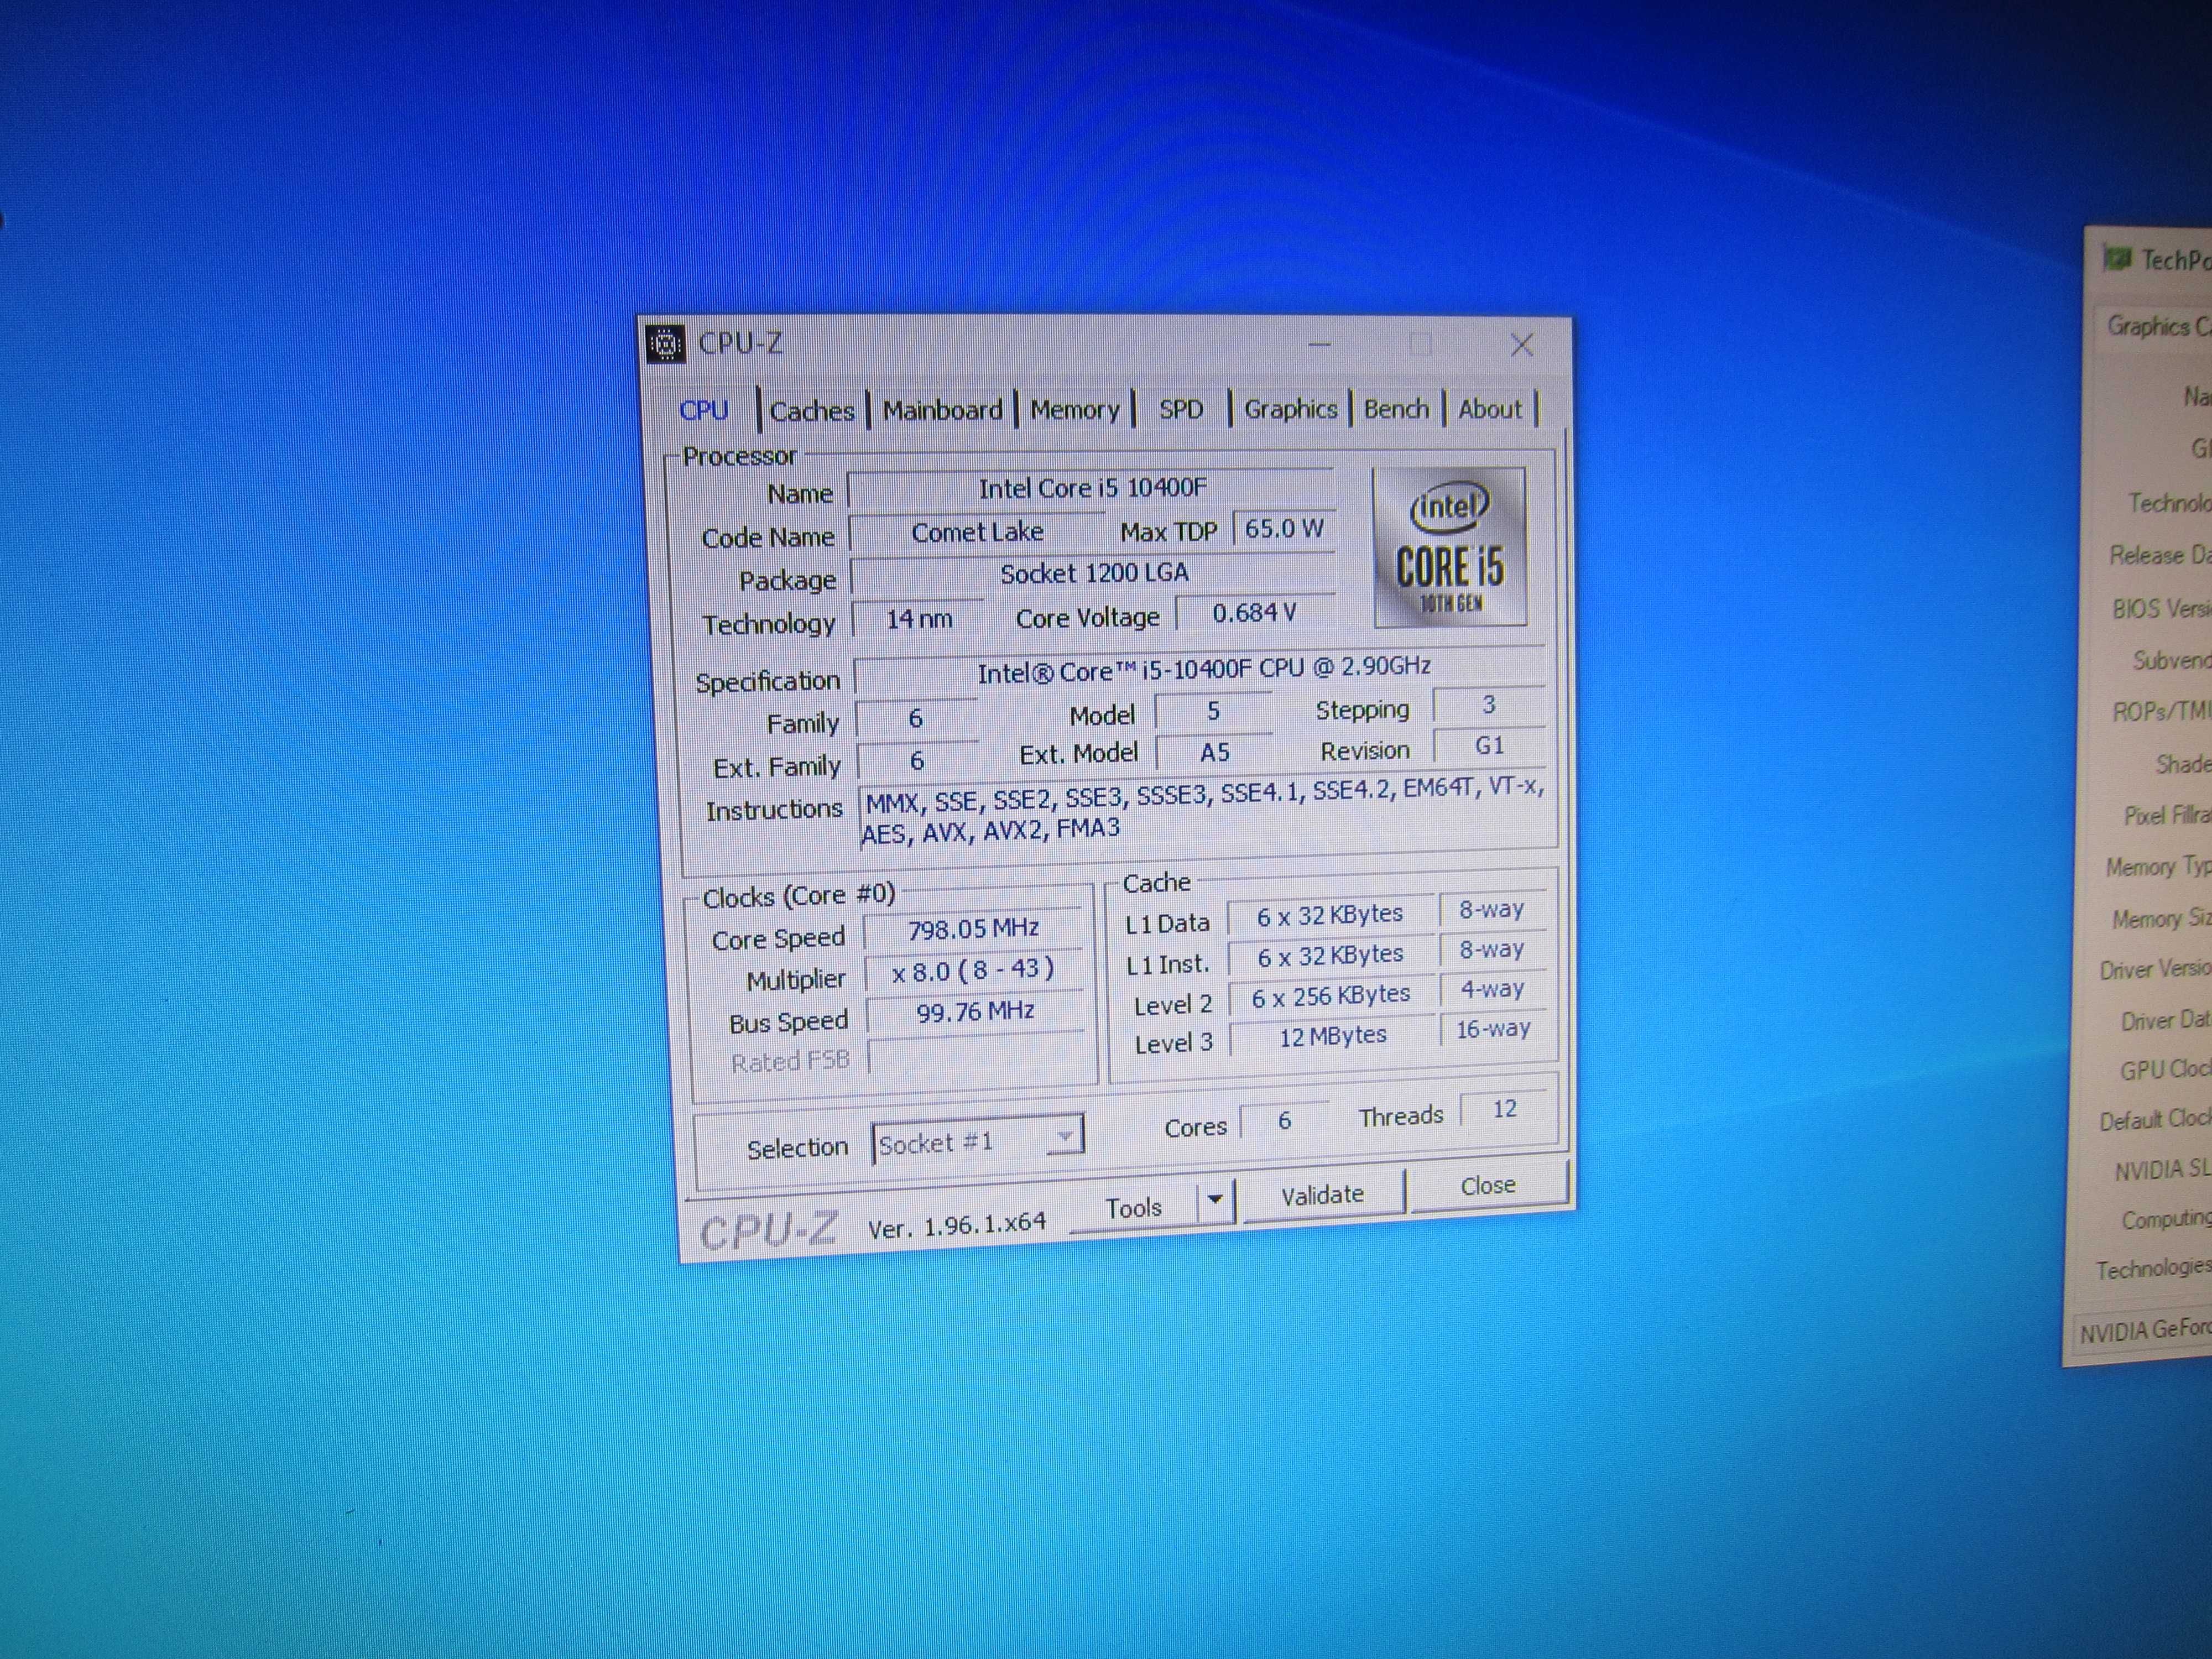Click the L1 Inst. value '6 x 32 KBytes'
Image resolution: width=2212 pixels, height=1659 pixels.
[x=1330, y=956]
